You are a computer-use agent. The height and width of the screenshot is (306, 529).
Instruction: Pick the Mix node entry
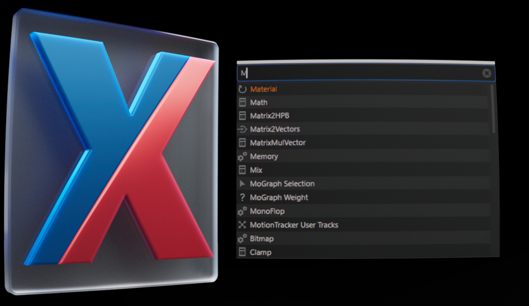pos(363,170)
